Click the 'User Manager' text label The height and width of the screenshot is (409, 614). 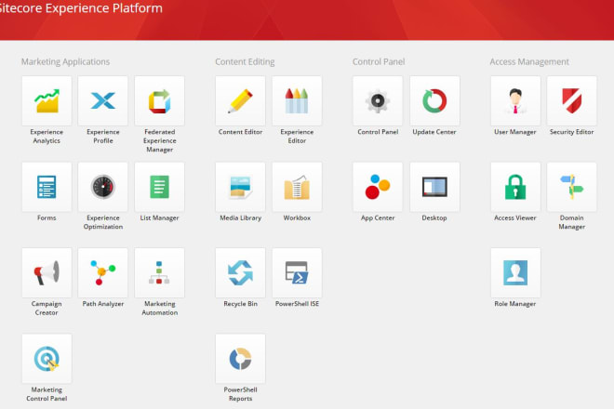[515, 132]
